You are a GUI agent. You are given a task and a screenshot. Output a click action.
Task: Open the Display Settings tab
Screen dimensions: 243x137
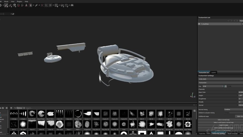click(232, 133)
